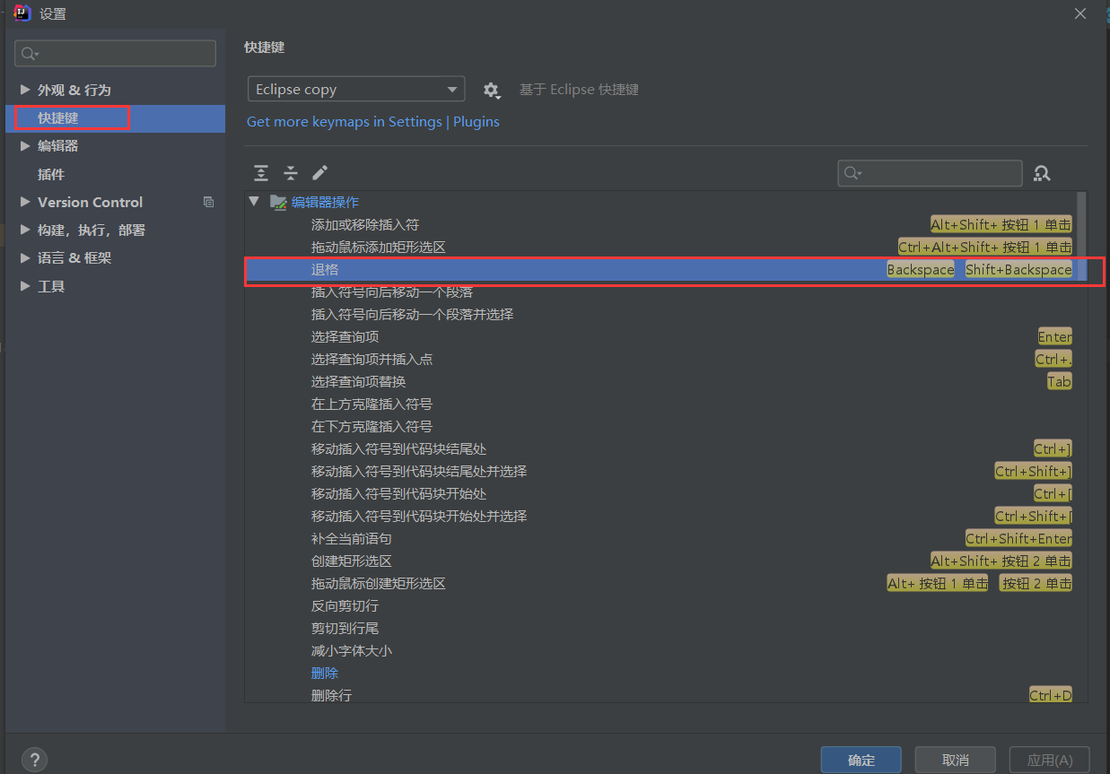1110x774 pixels.
Task: Collapse the 编辑器操作 tree node
Action: (254, 202)
